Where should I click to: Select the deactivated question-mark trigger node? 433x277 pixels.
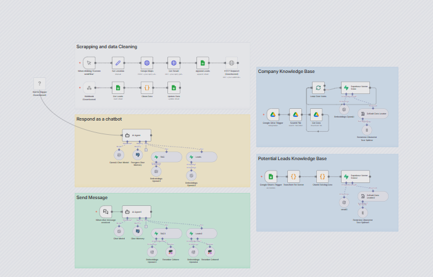coord(40,83)
